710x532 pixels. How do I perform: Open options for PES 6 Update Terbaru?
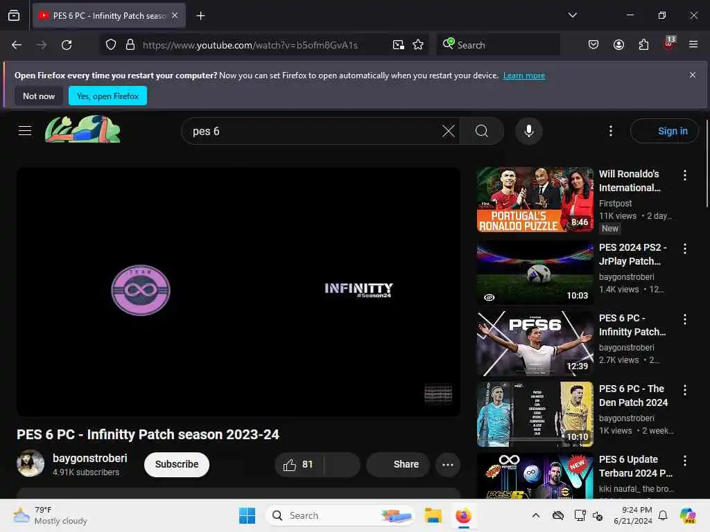point(684,461)
